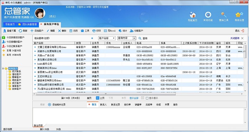This screenshot has height=132, width=249.
Task: Open the 帮助设置 star icon
Action: point(239,15)
